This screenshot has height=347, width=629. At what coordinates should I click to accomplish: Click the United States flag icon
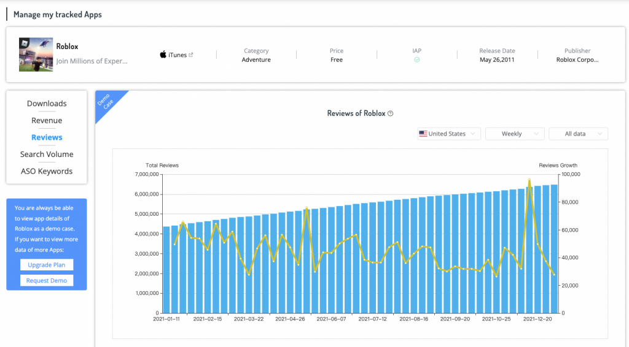423,134
